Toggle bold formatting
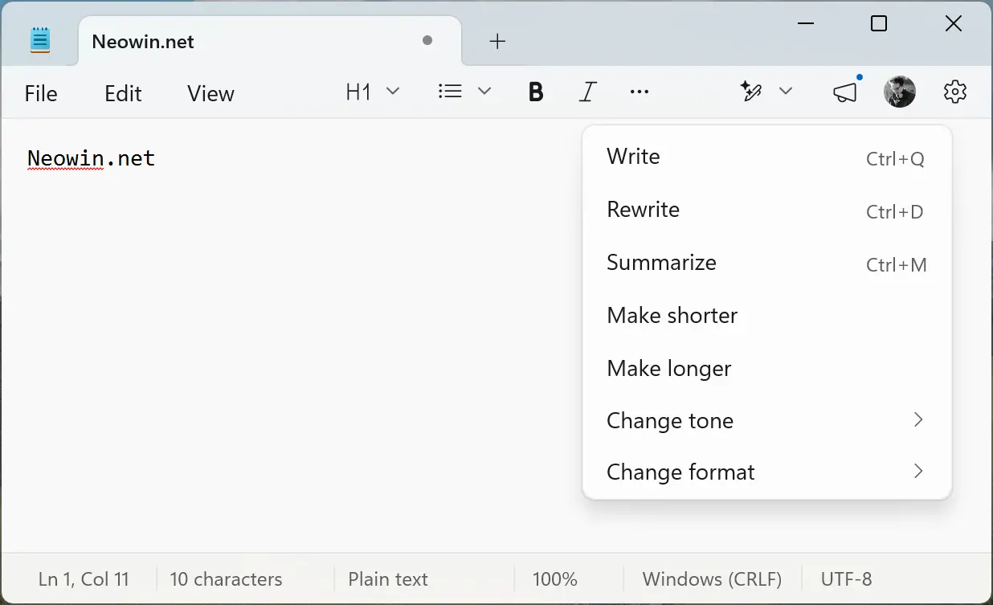993x605 pixels. click(535, 92)
